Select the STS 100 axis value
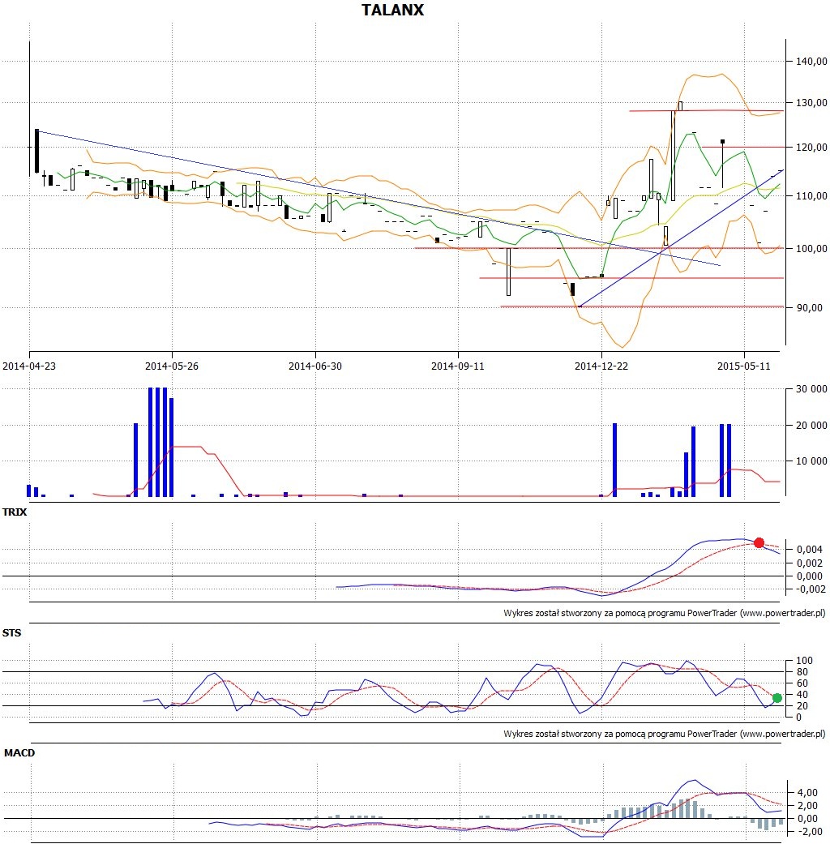Screen dimensions: 830x844 coord(804,661)
